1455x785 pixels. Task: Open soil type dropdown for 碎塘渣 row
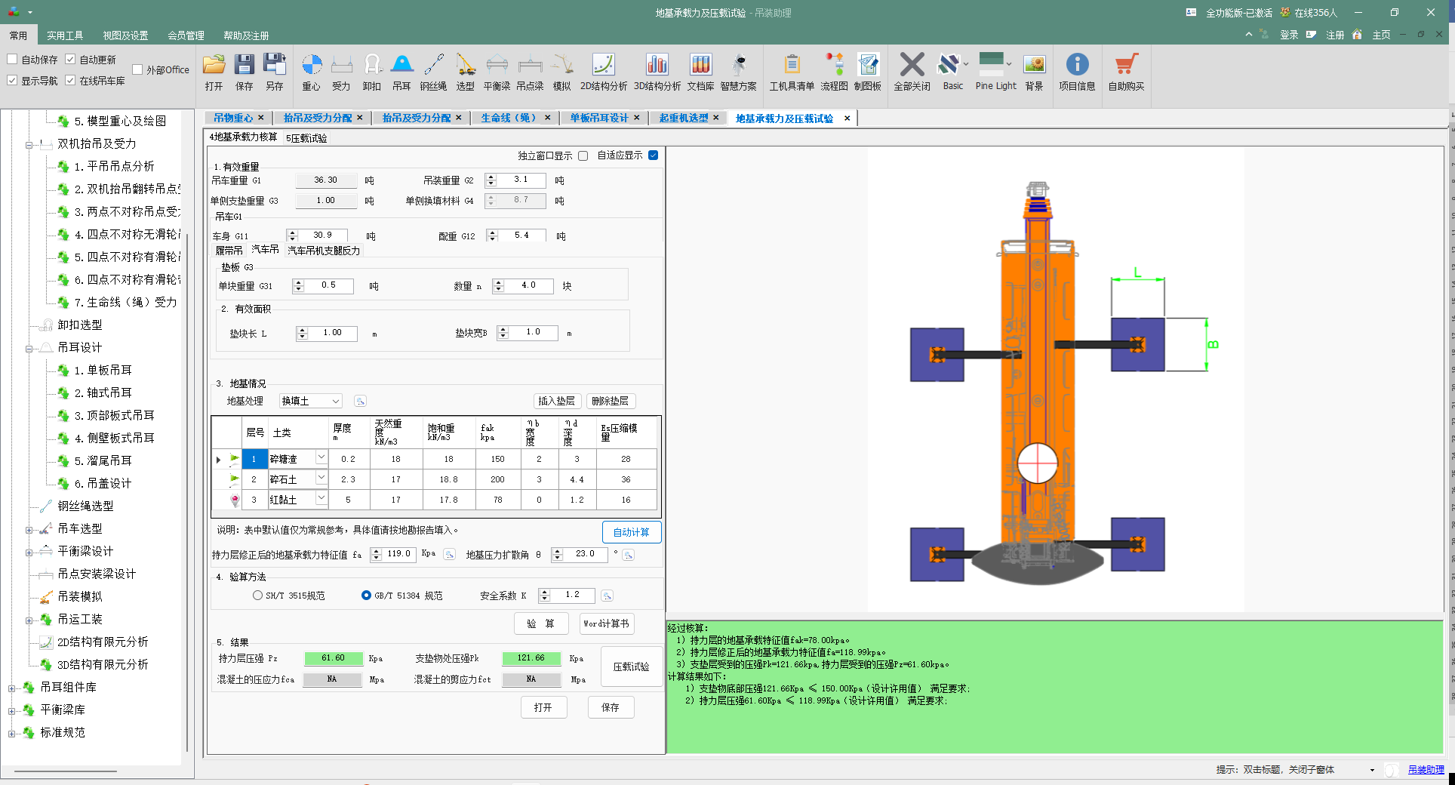pos(321,457)
